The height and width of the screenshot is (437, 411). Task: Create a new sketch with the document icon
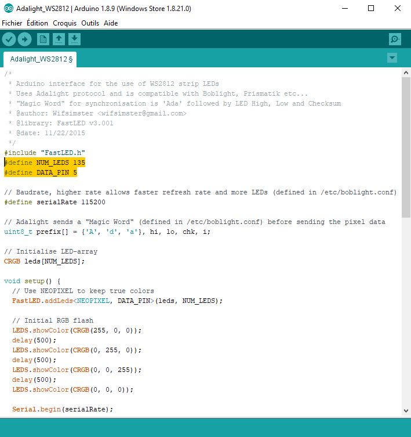click(43, 39)
